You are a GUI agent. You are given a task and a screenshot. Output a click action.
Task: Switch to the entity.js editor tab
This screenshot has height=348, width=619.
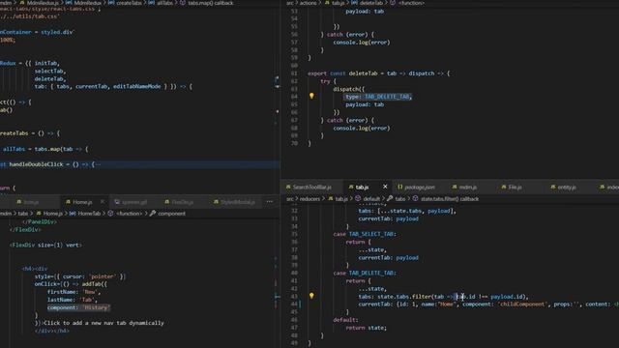(567, 187)
